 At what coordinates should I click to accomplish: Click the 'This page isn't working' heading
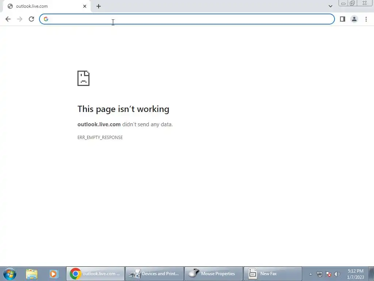coord(123,109)
